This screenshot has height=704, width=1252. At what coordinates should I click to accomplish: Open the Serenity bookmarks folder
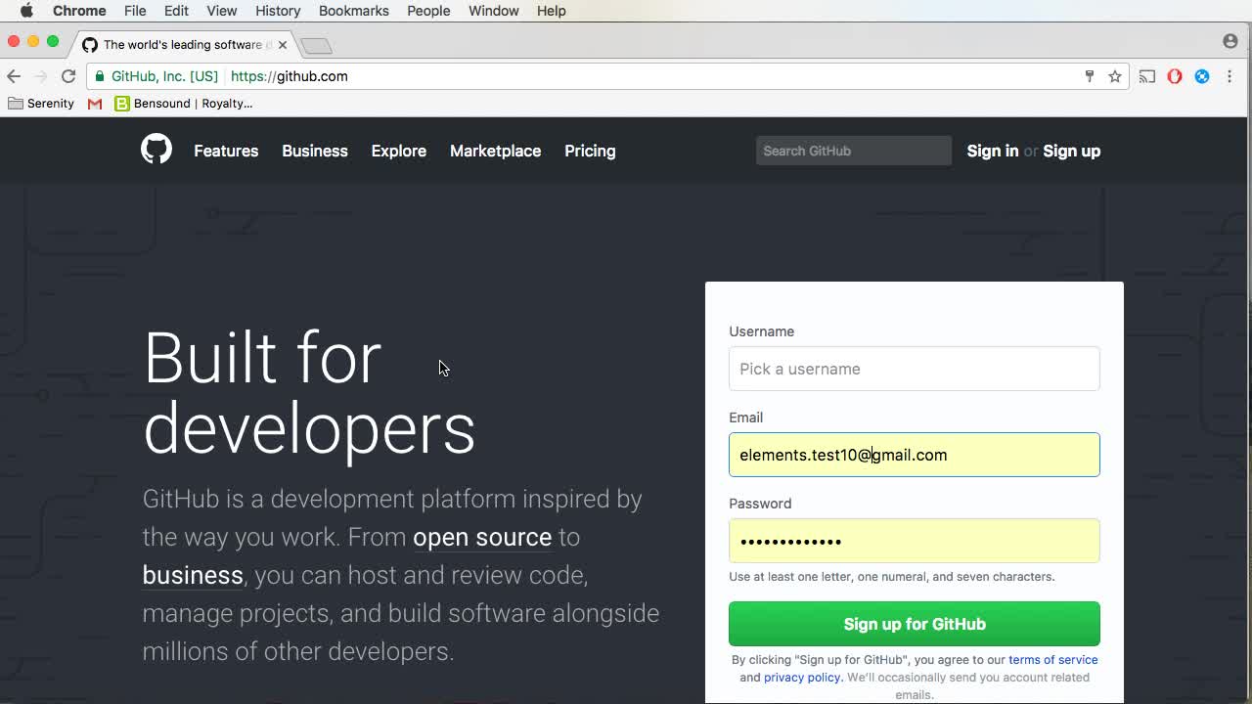pos(41,104)
